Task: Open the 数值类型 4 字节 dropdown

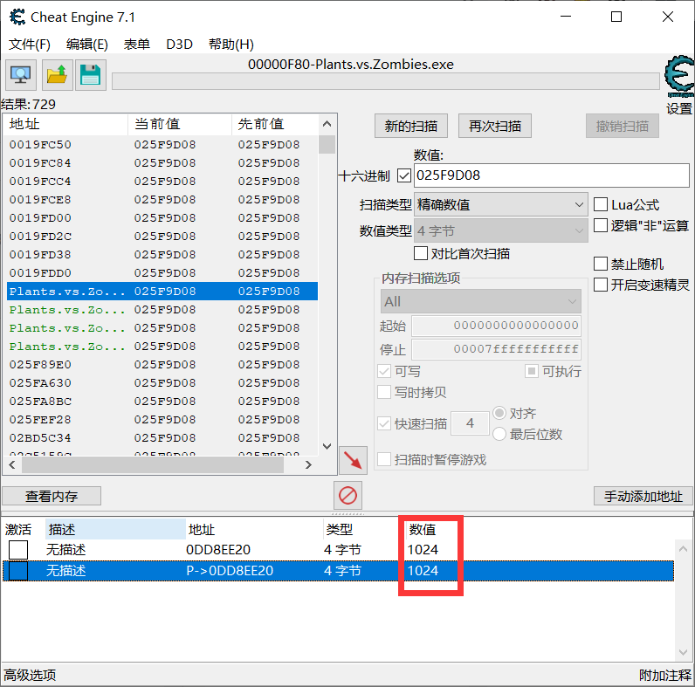Action: coord(501,230)
